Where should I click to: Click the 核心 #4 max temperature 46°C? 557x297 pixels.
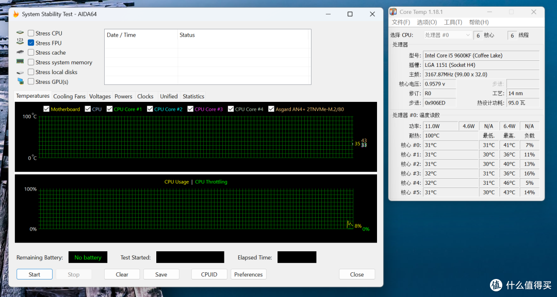[x=509, y=183]
